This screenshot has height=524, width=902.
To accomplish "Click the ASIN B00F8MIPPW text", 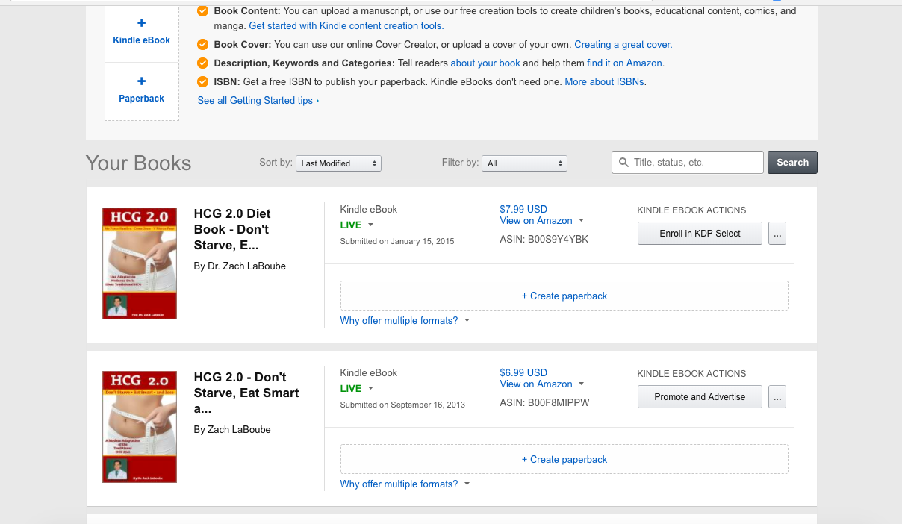I will [x=544, y=402].
